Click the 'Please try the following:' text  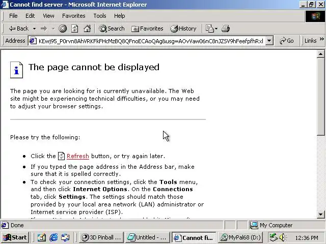click(45, 137)
